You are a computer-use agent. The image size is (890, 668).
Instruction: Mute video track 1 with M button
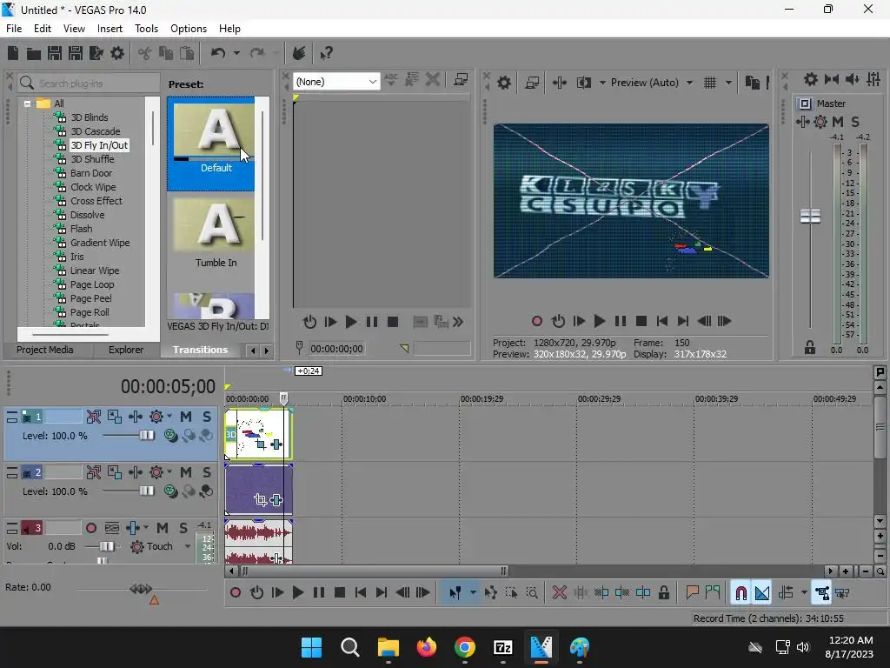186,417
